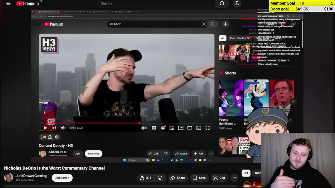
Task: Like the video with 215 likes
Action: pyautogui.click(x=146, y=178)
